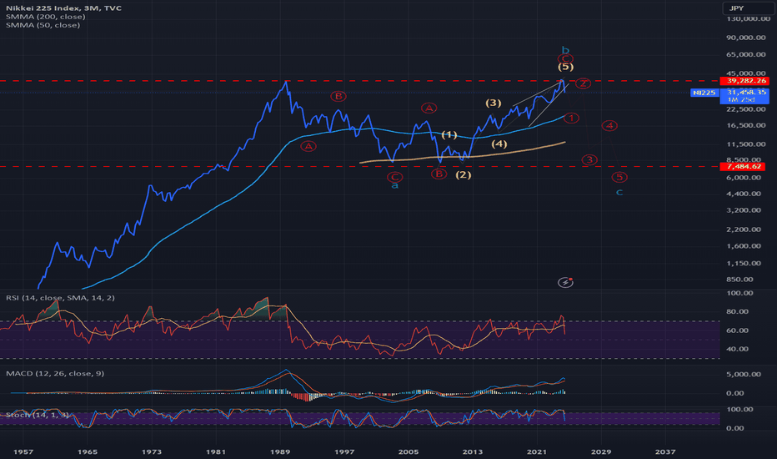Image resolution: width=777 pixels, height=459 pixels.
Task: Select the circled 5 wave label
Action: coord(619,177)
